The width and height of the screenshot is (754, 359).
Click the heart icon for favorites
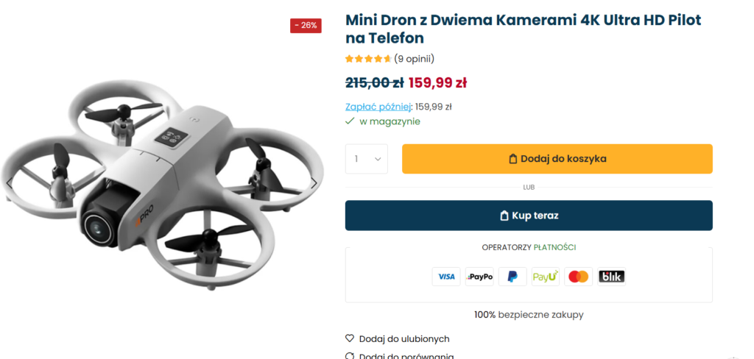350,338
